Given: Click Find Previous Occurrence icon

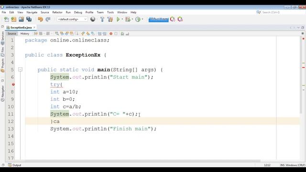Looking at the screenshot, I should tap(62, 34).
